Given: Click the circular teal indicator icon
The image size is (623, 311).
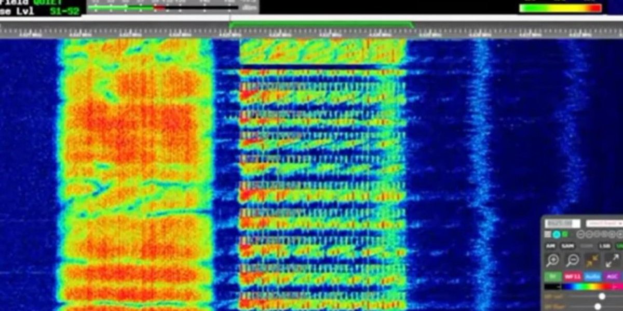Looking at the screenshot, I should click(x=556, y=234).
